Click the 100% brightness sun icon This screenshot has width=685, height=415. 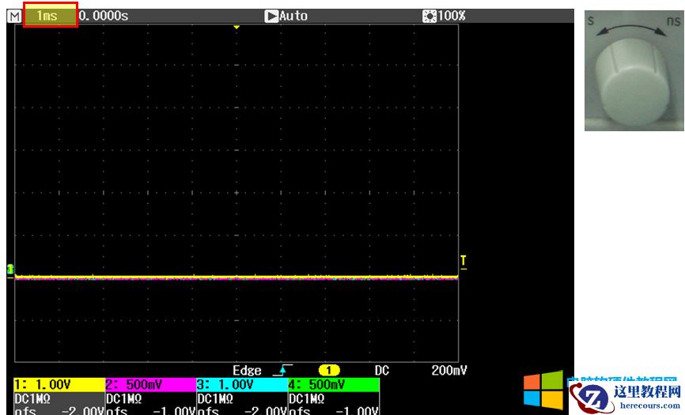tap(430, 16)
